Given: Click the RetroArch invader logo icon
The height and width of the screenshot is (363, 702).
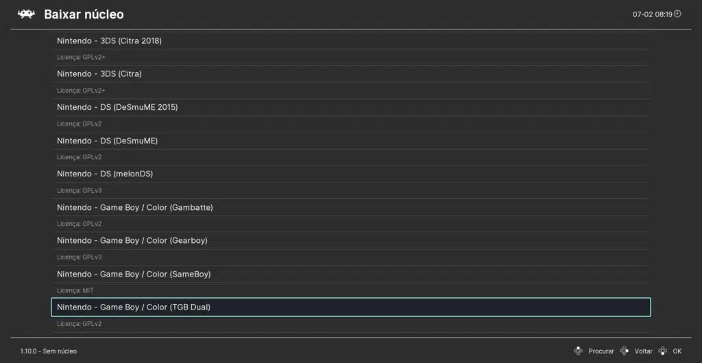Looking at the screenshot, I should coord(27,14).
